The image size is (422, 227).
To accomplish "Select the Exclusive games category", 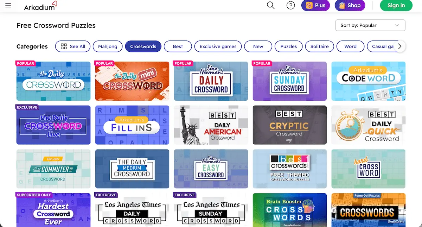I will tap(218, 46).
